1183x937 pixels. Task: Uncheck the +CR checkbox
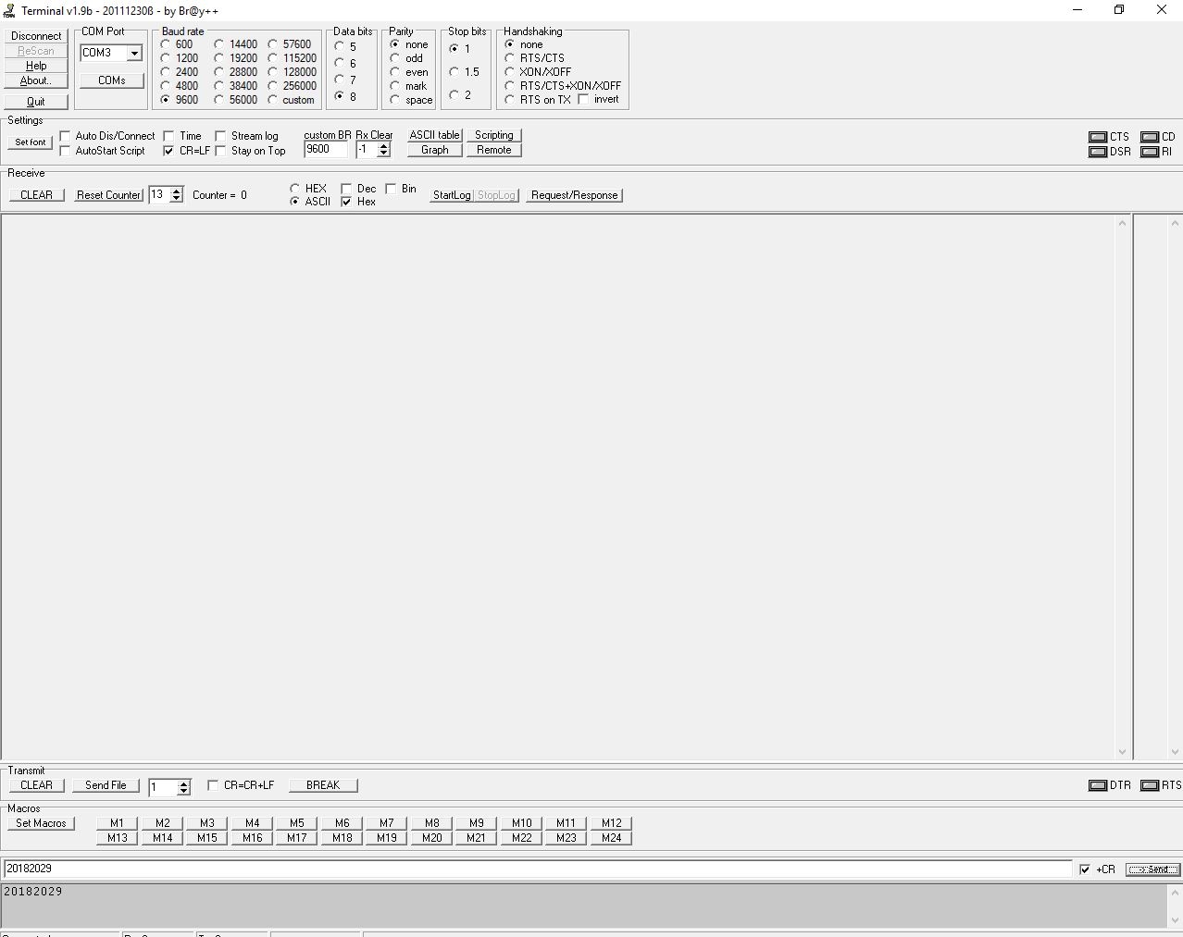[x=1085, y=869]
